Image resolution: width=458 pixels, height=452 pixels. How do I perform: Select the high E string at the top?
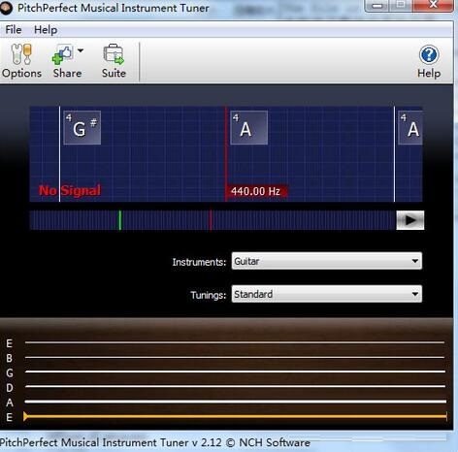point(235,342)
